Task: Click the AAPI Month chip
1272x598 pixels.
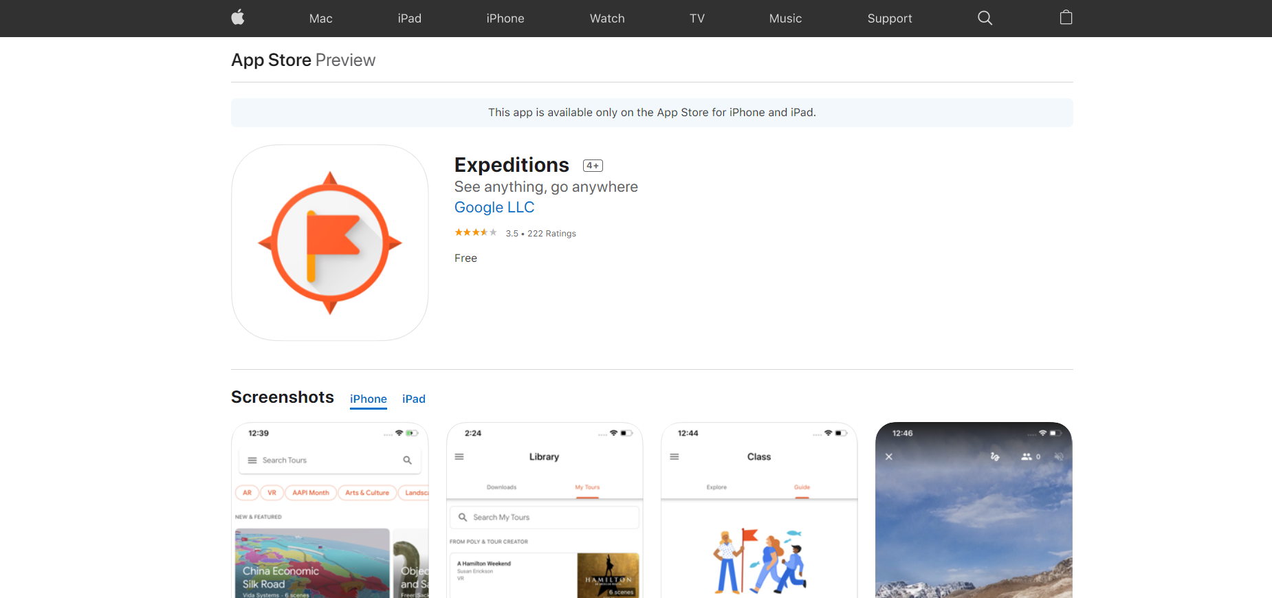Action: [x=311, y=493]
